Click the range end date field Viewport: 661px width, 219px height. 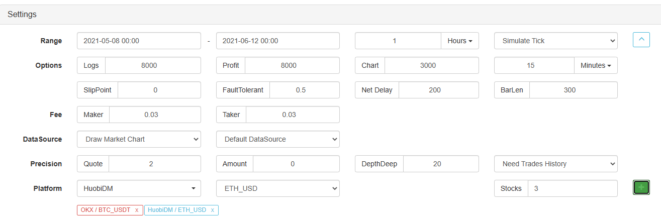(277, 41)
